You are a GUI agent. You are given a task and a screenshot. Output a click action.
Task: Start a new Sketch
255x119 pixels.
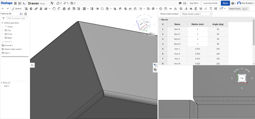[x=17, y=9]
